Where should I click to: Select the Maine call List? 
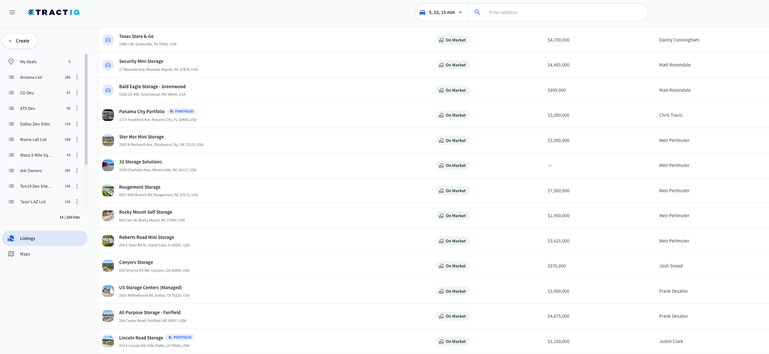(45, 139)
